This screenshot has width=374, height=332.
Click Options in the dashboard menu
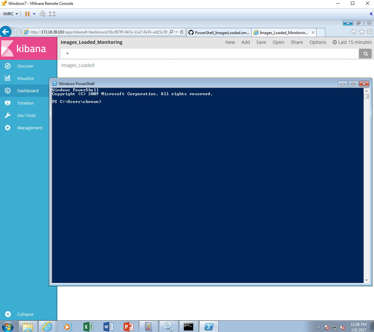click(318, 42)
